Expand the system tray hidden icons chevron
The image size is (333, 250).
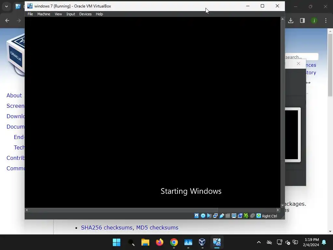coord(259,242)
